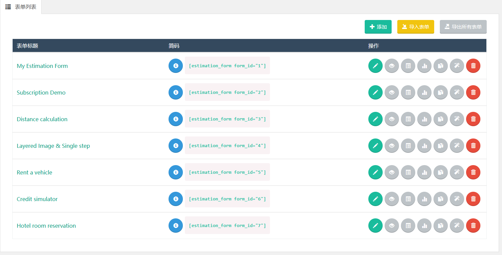Preview My Estimation Form with eye icon
This screenshot has height=255, width=502.
392,66
